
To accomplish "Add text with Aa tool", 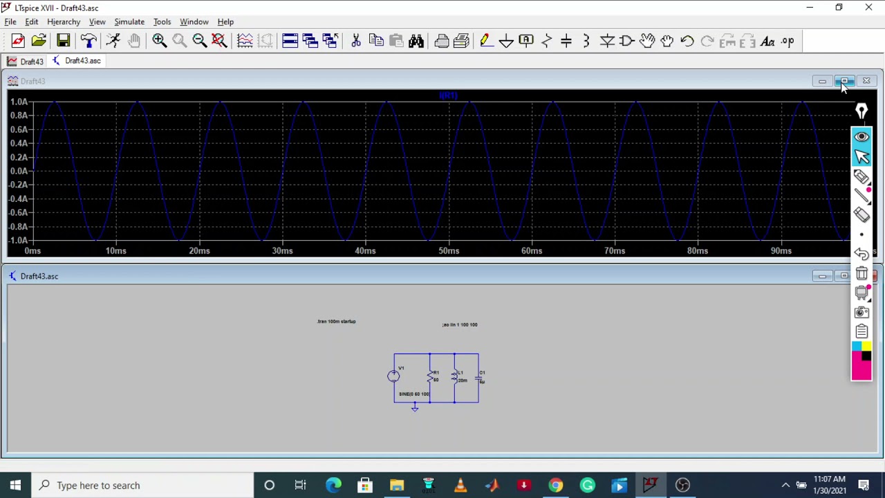I will (767, 41).
